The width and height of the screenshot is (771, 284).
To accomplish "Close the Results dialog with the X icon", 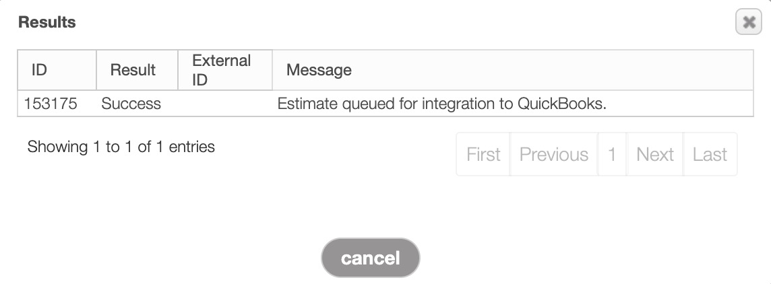I will [748, 23].
